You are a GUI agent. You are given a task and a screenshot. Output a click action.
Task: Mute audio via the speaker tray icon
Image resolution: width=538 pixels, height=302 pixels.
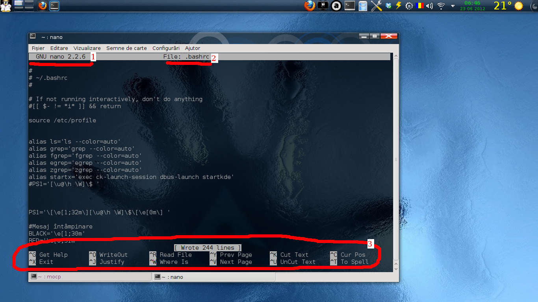point(430,6)
